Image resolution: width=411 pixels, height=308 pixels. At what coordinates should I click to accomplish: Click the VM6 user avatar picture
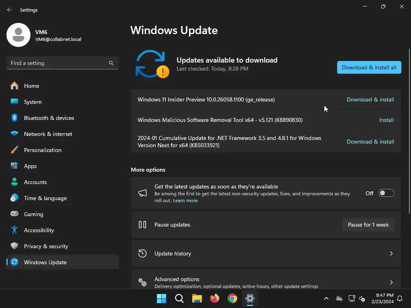18,35
